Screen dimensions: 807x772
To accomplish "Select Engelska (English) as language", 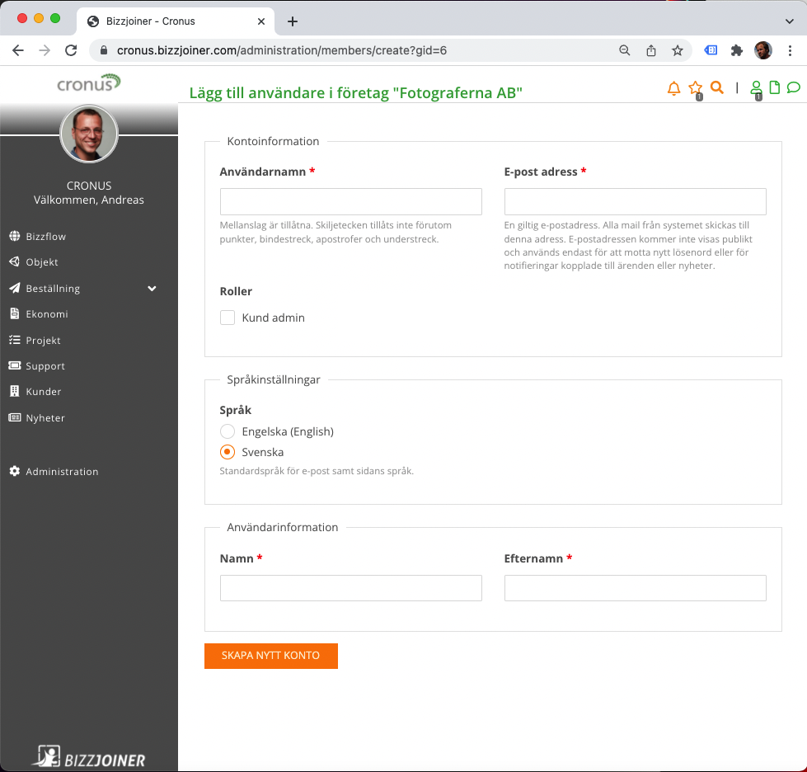I will 227,431.
